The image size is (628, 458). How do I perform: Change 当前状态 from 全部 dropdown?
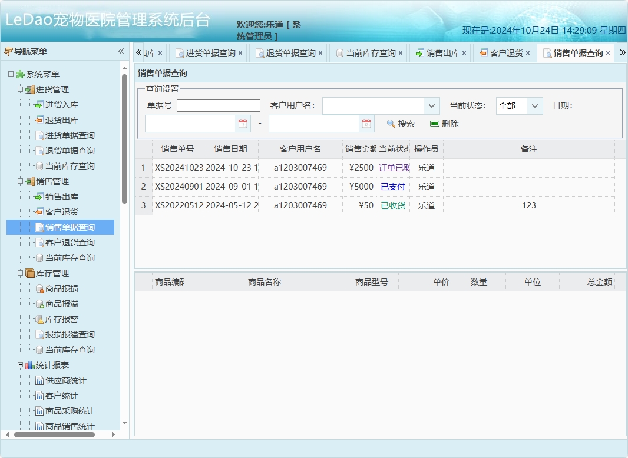tap(535, 105)
